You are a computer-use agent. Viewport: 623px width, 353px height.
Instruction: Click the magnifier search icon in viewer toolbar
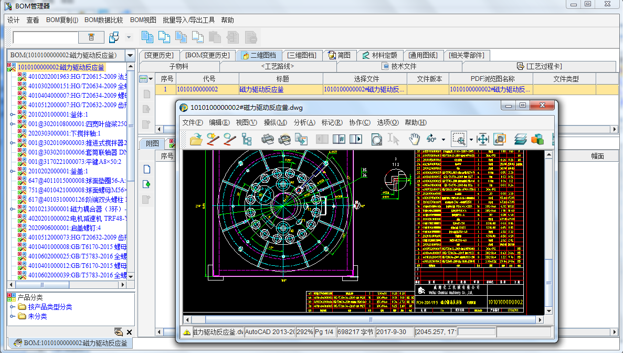[x=376, y=139]
